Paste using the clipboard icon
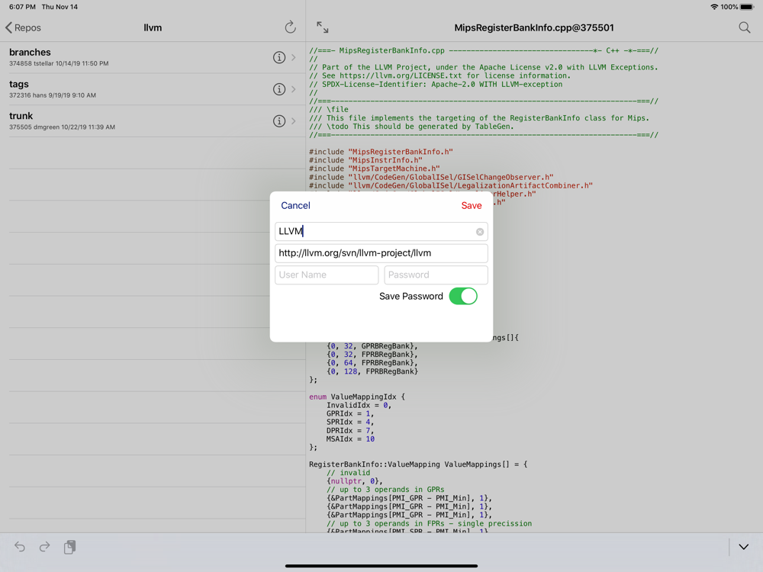 point(69,547)
